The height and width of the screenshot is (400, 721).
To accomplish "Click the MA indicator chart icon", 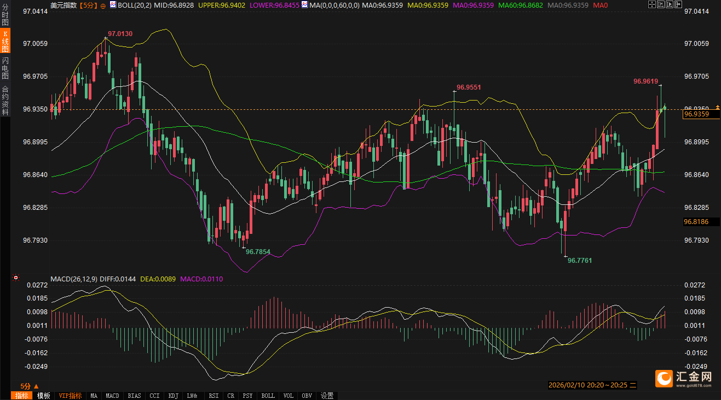I will pos(304,5).
